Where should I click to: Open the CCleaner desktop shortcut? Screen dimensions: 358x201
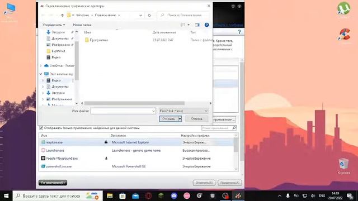(x=345, y=35)
